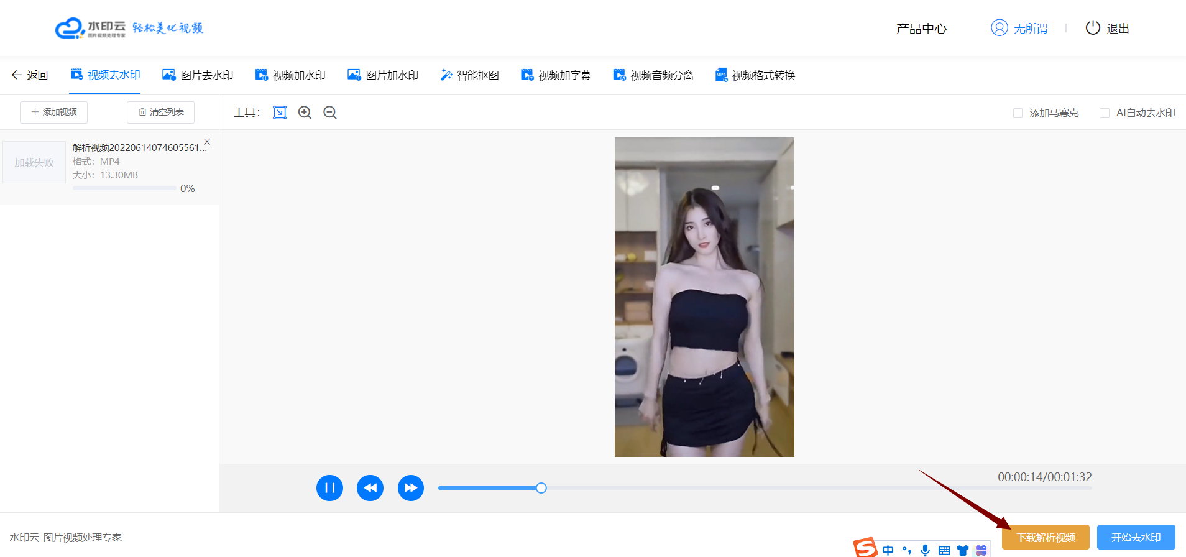This screenshot has height=557, width=1186.
Task: Click the rewind button
Action: pyautogui.click(x=370, y=488)
